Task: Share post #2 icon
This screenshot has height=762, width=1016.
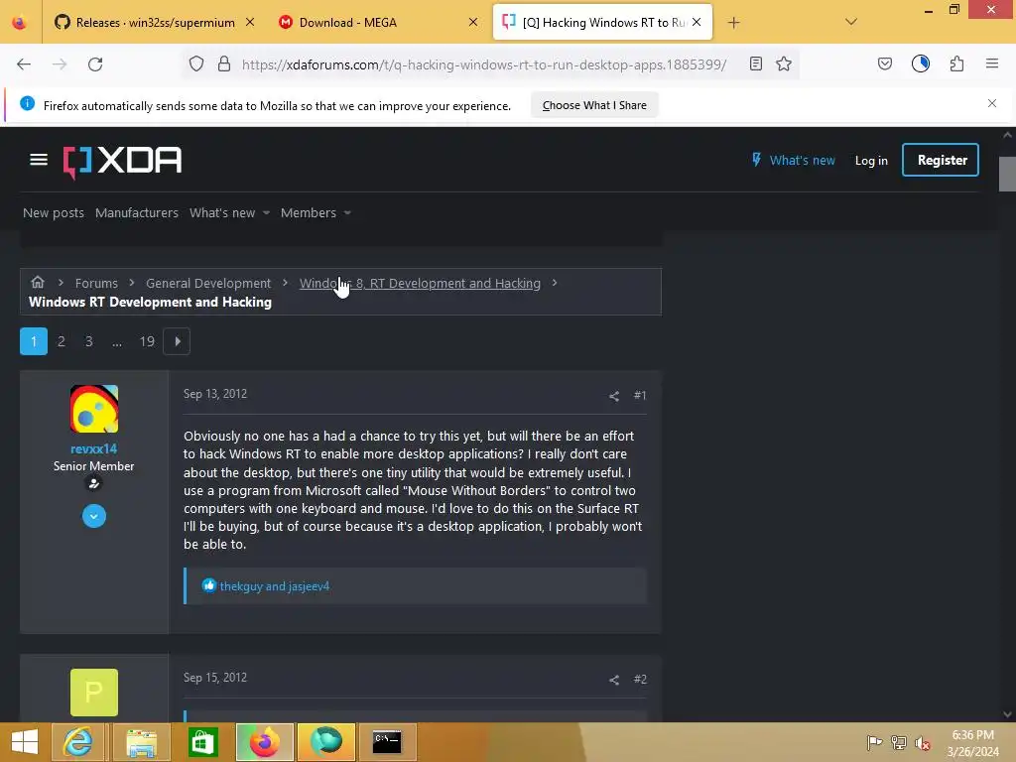Action: click(x=614, y=680)
